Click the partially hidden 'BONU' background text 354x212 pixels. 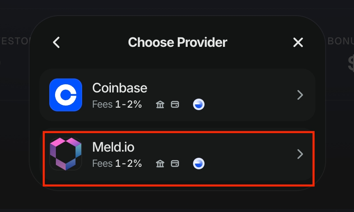[x=341, y=42]
